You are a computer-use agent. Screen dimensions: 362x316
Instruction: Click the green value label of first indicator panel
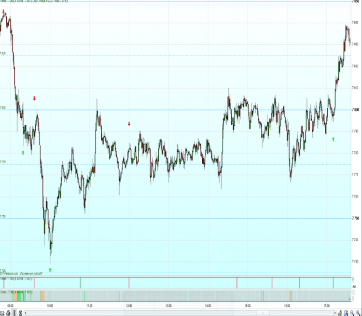click(353, 279)
